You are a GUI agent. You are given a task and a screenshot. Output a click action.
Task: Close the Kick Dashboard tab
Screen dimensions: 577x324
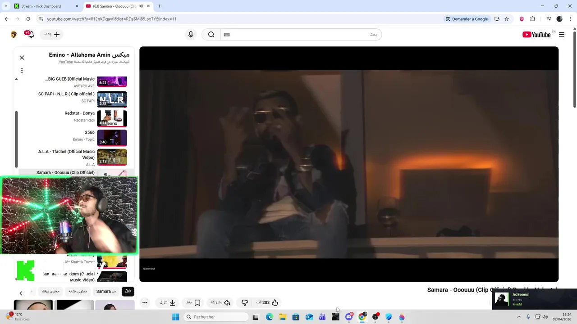(77, 6)
